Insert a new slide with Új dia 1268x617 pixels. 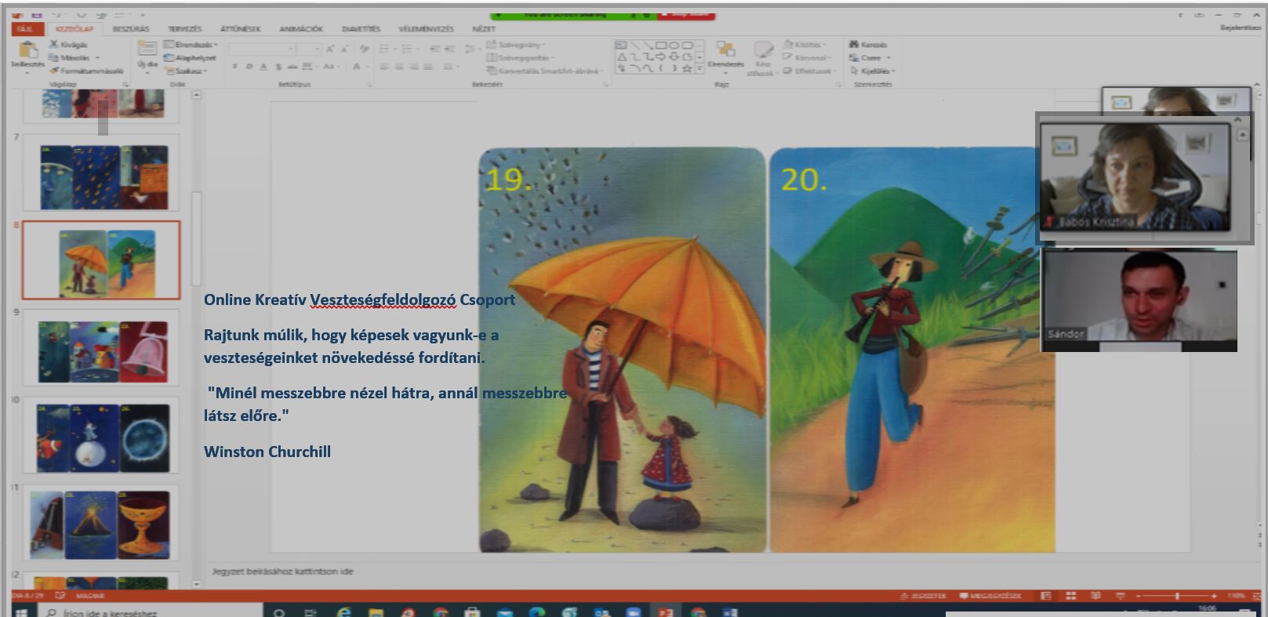147,52
